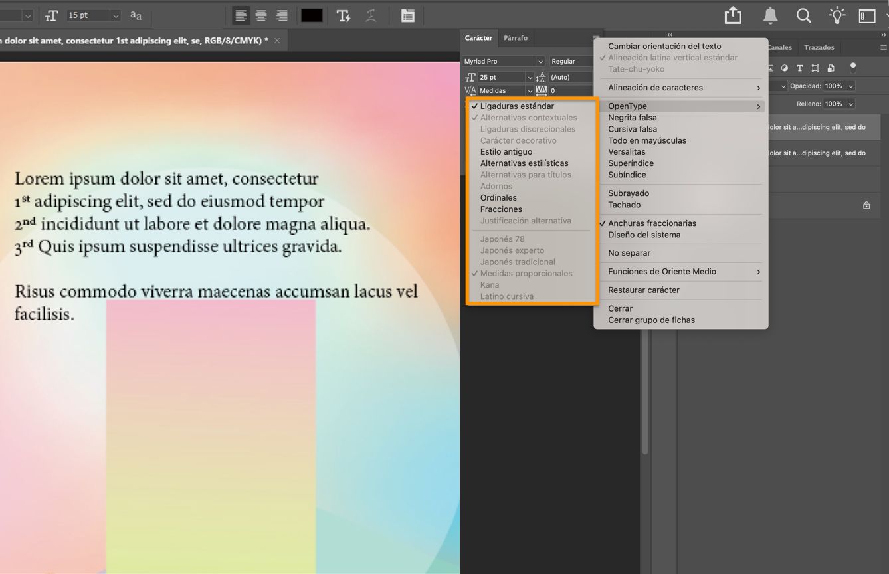
Task: Open Photoshop search via the magnifier icon
Action: click(x=803, y=15)
